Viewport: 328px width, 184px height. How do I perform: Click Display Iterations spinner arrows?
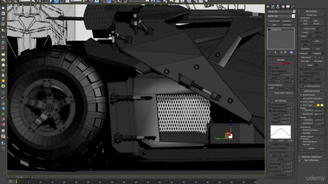click(323, 110)
